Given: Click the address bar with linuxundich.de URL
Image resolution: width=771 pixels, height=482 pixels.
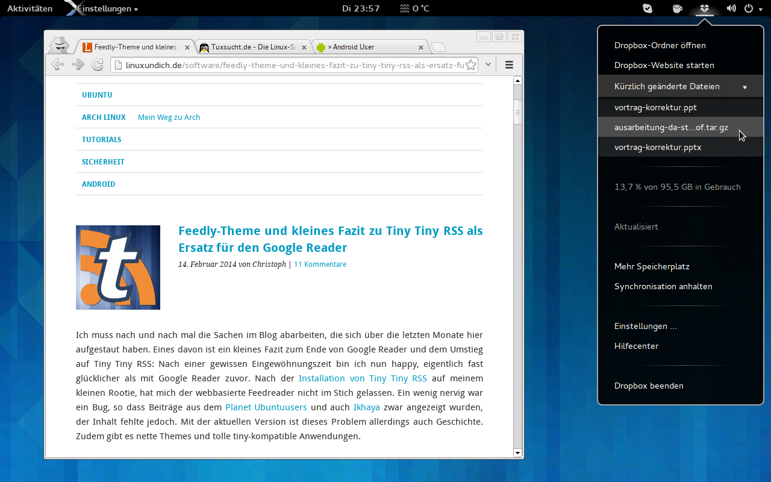Looking at the screenshot, I should click(294, 65).
